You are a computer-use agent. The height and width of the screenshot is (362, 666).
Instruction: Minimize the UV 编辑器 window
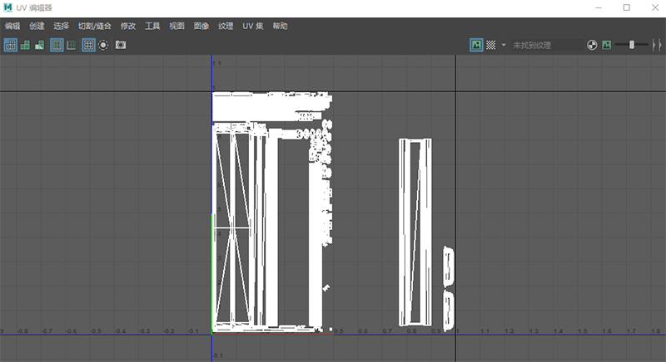click(x=599, y=7)
